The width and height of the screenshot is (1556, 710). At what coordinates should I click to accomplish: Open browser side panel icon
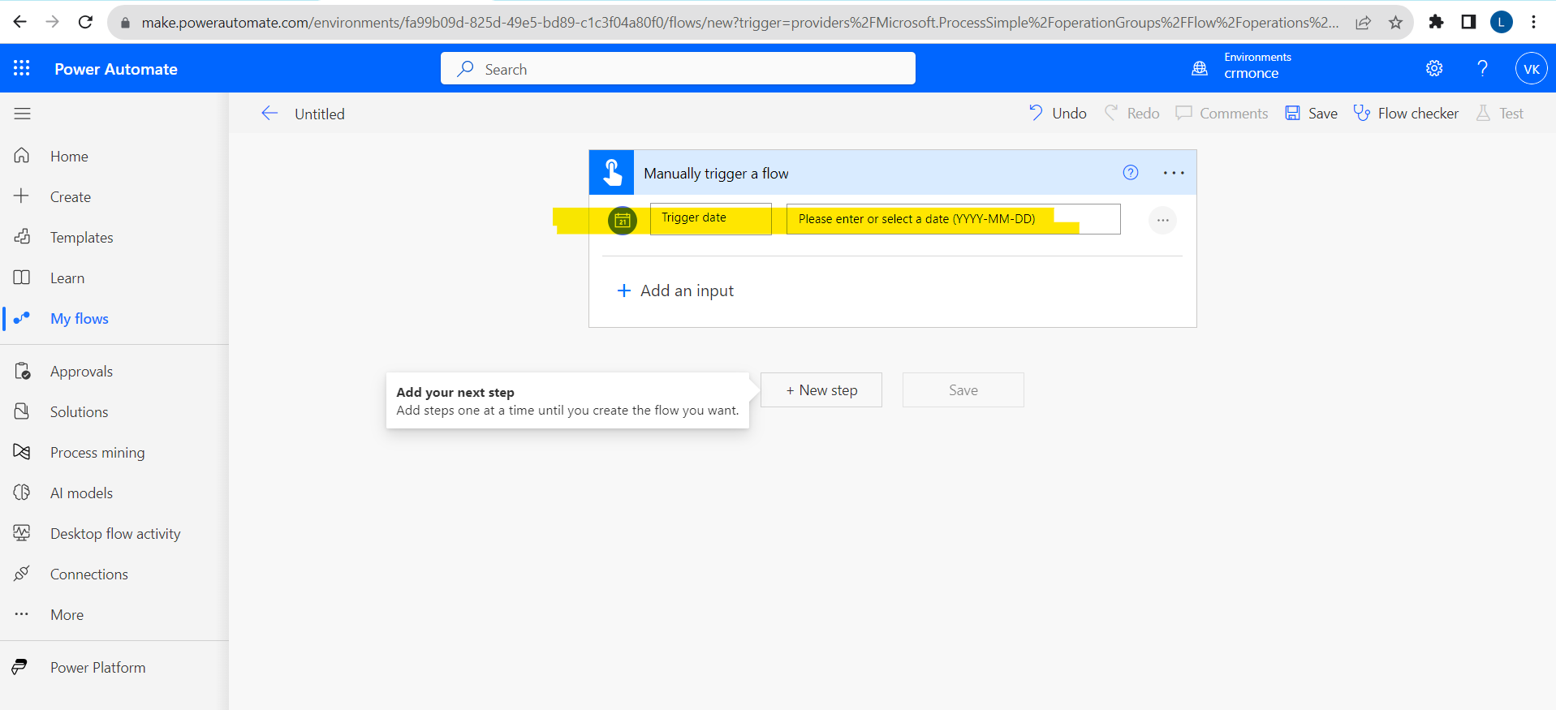pyautogui.click(x=1468, y=22)
